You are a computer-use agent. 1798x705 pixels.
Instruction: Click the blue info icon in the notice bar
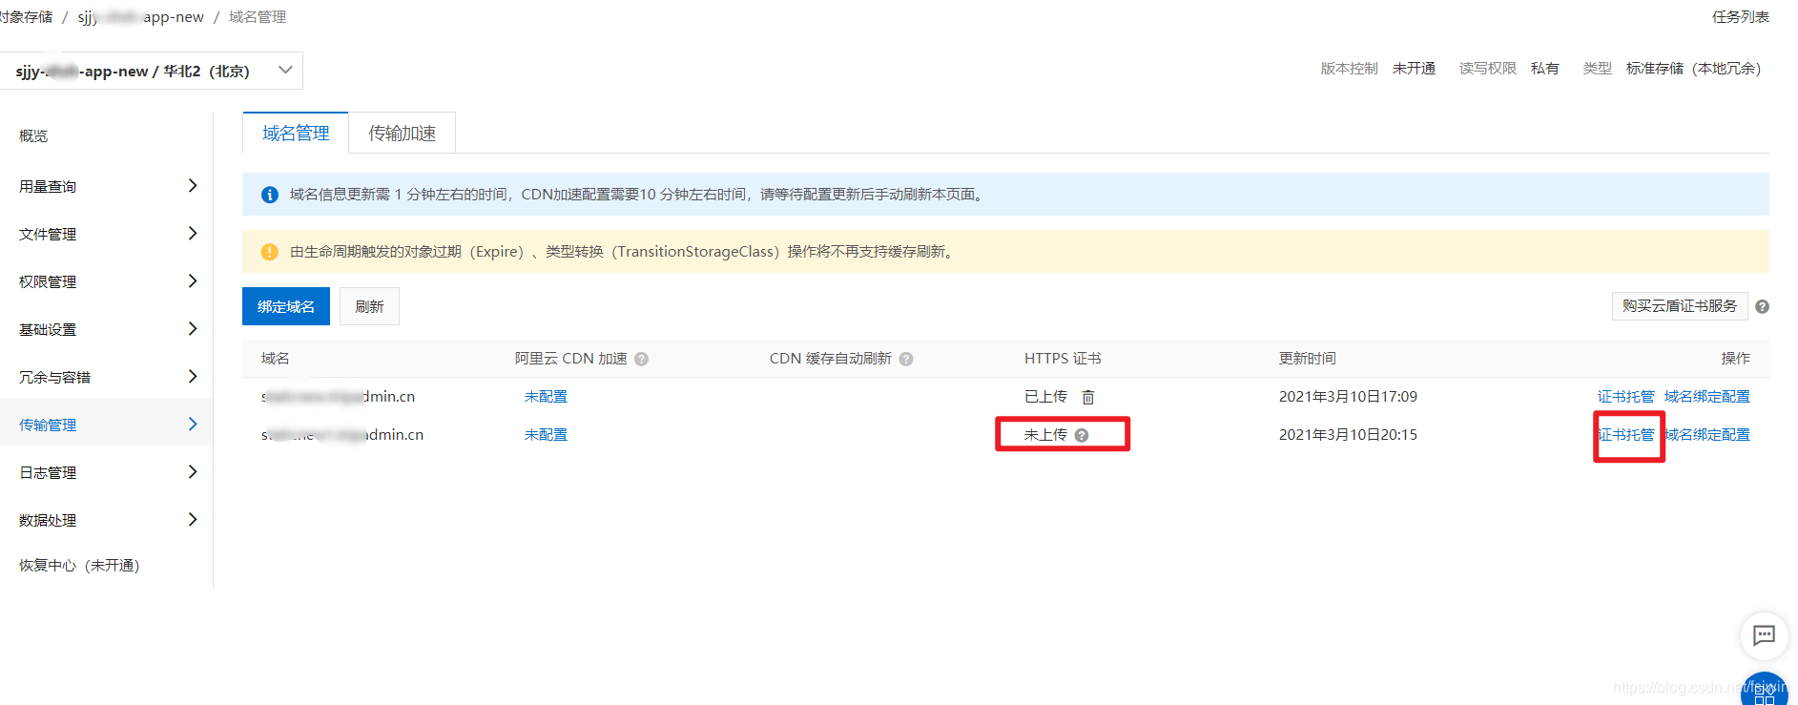(270, 195)
